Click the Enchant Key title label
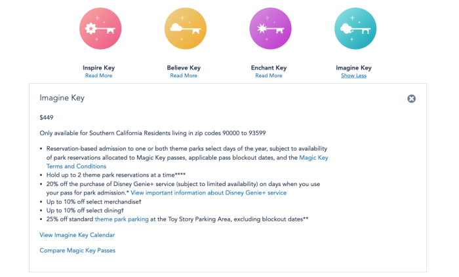459x277 pixels. coord(269,67)
